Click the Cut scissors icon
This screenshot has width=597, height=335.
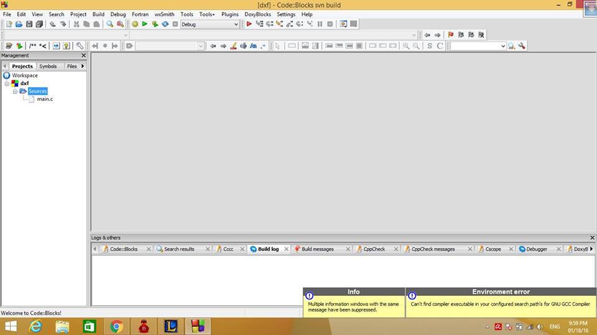pos(76,24)
